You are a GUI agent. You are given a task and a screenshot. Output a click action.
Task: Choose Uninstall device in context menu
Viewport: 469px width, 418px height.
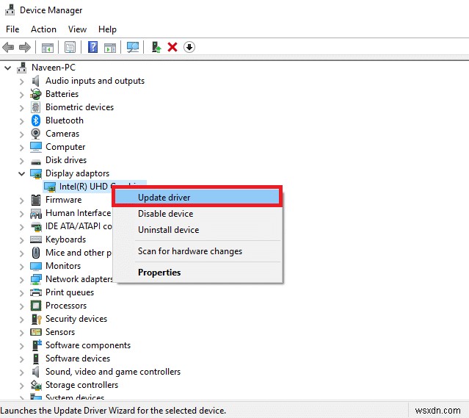[x=199, y=230]
